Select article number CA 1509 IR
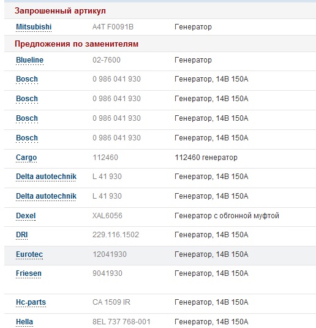The height and width of the screenshot is (328, 316). pyautogui.click(x=111, y=302)
